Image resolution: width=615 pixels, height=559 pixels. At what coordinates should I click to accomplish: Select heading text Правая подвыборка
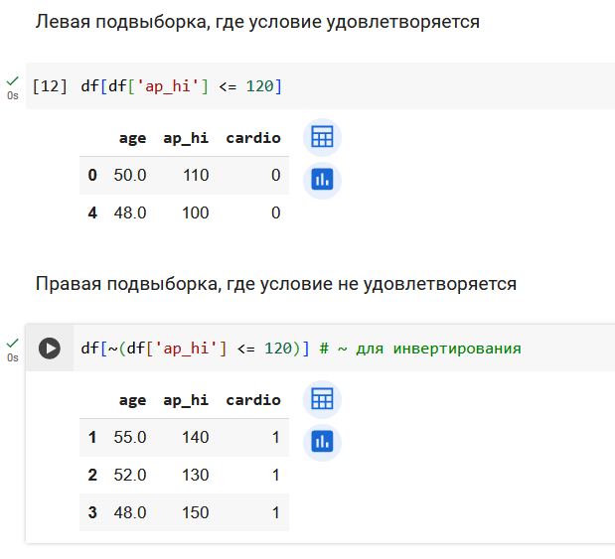pos(126,284)
